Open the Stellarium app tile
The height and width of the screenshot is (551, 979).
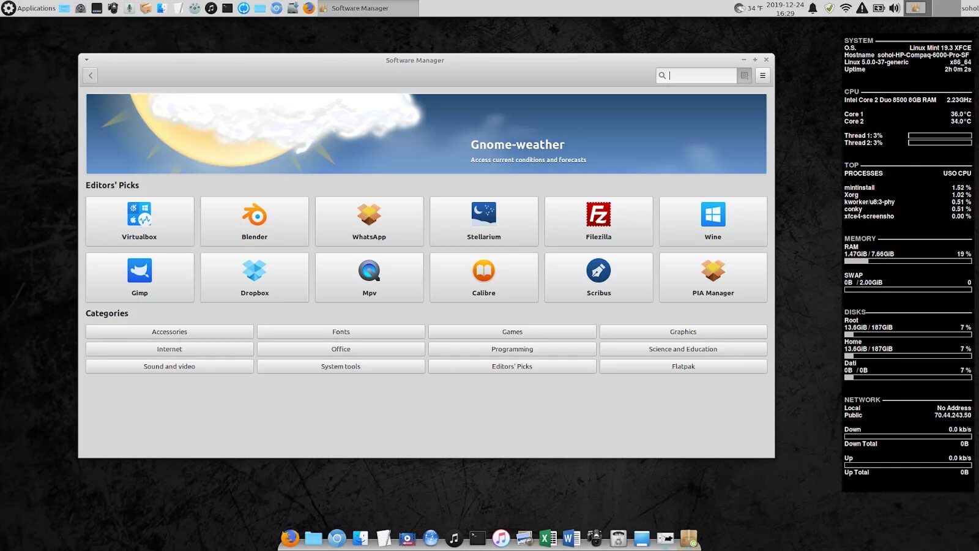tap(484, 222)
